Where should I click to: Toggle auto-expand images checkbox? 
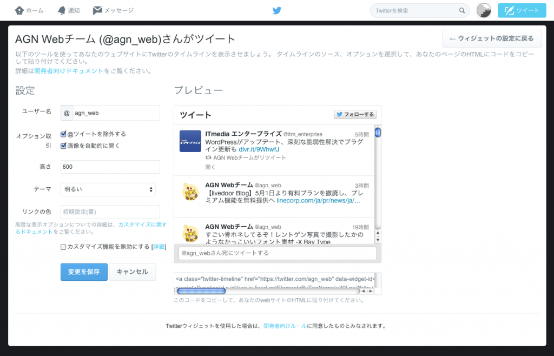pos(63,146)
